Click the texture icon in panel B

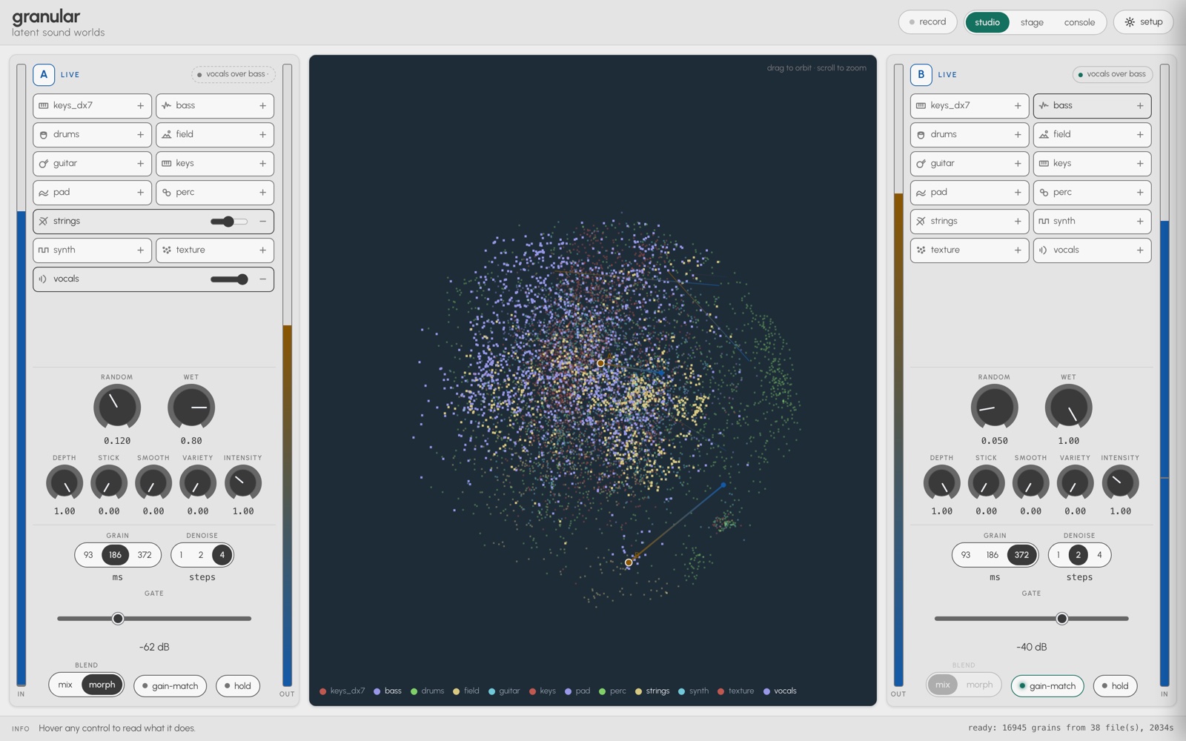pos(921,250)
